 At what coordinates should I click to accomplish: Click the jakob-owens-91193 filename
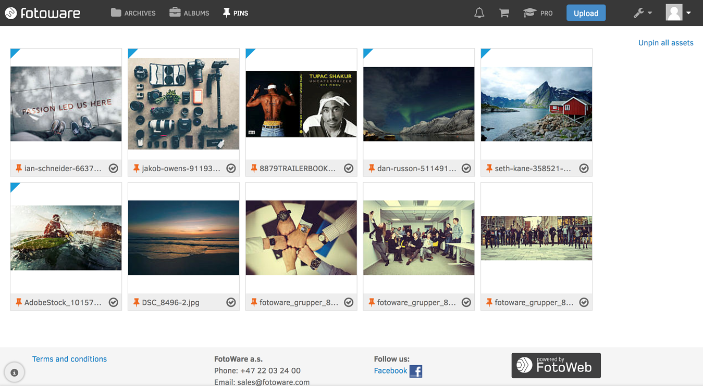[181, 168]
